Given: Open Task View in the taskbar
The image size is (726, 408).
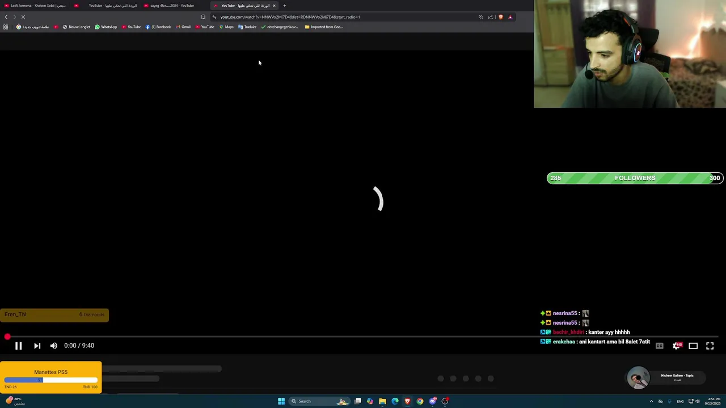Looking at the screenshot, I should coord(358,401).
